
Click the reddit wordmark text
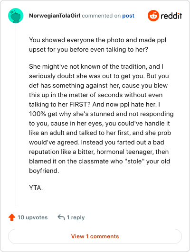click(171, 16)
